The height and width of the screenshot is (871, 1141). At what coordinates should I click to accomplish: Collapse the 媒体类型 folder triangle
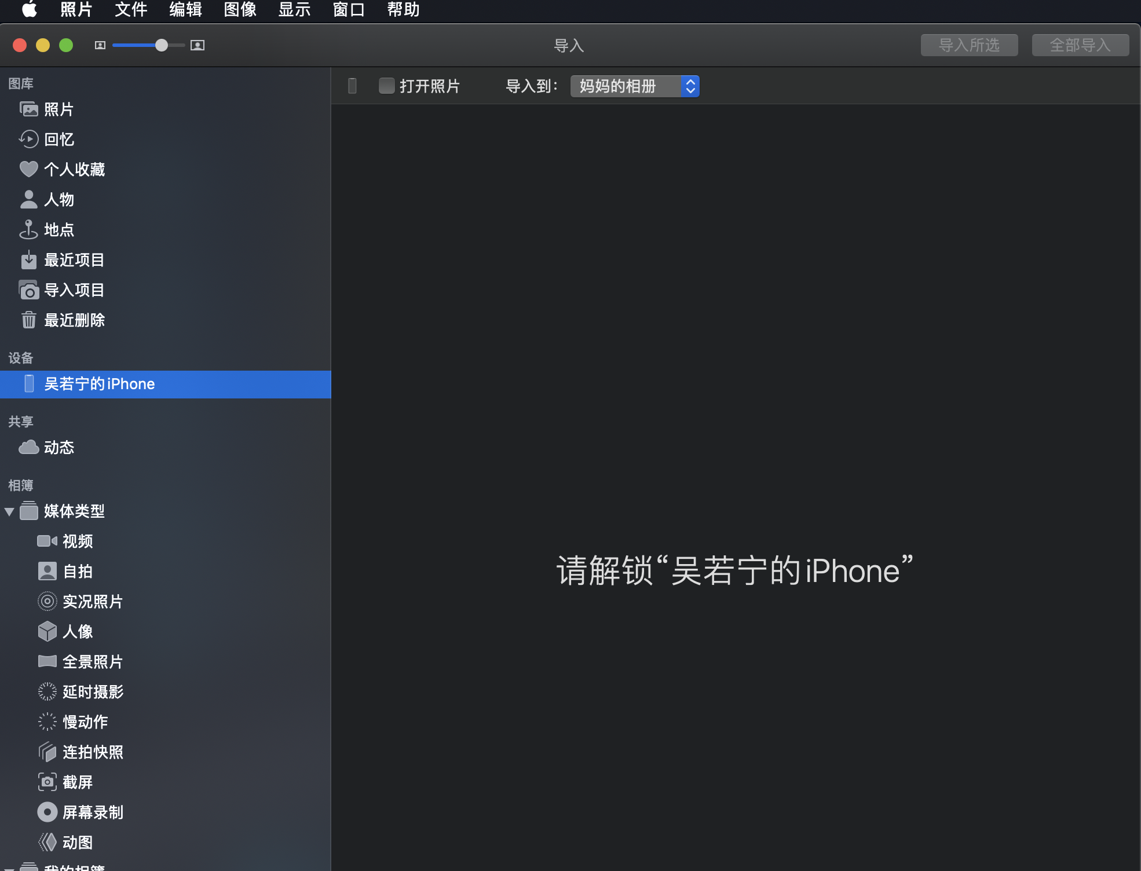(x=9, y=511)
